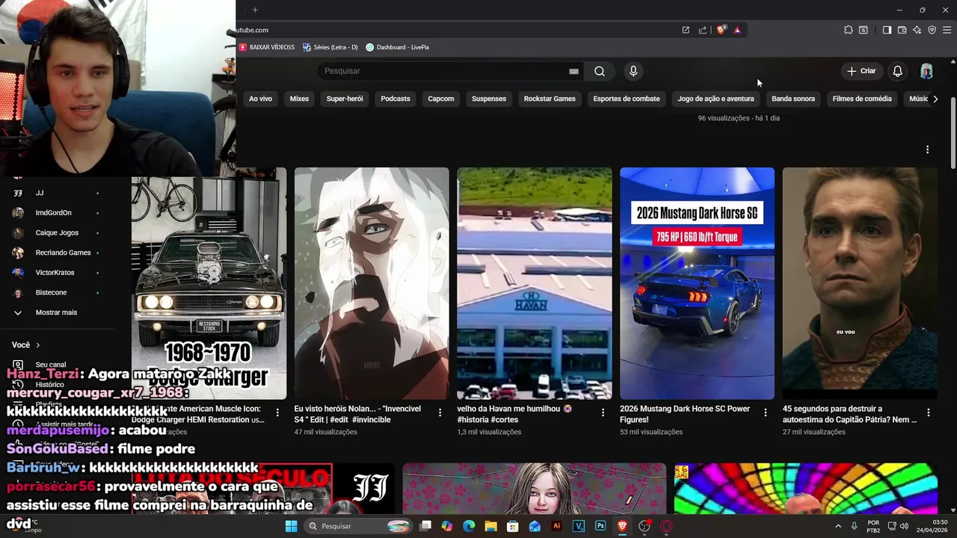The width and height of the screenshot is (957, 538).
Task: Open more options for Invencível edit short
Action: click(440, 412)
